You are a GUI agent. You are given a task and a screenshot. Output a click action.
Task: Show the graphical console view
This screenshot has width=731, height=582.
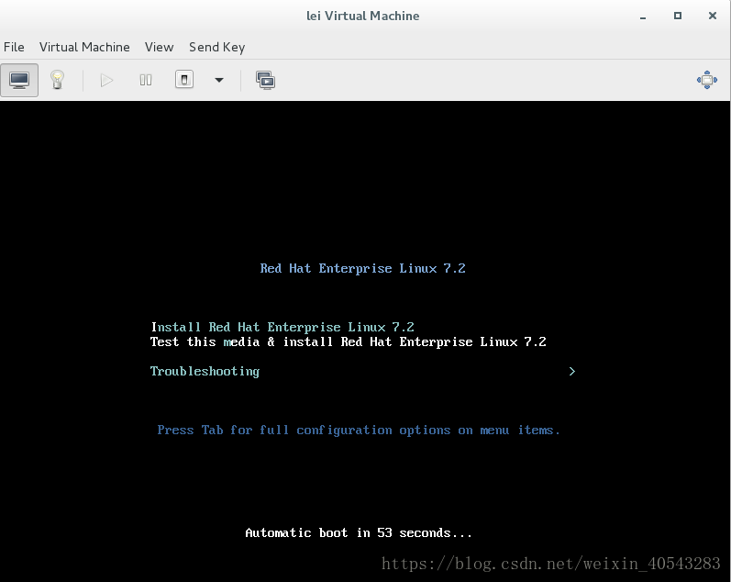pyautogui.click(x=19, y=80)
